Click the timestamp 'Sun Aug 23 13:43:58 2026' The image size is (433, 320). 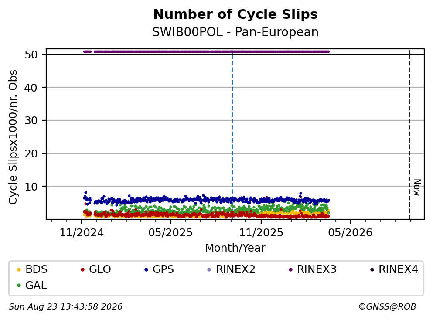click(x=65, y=307)
